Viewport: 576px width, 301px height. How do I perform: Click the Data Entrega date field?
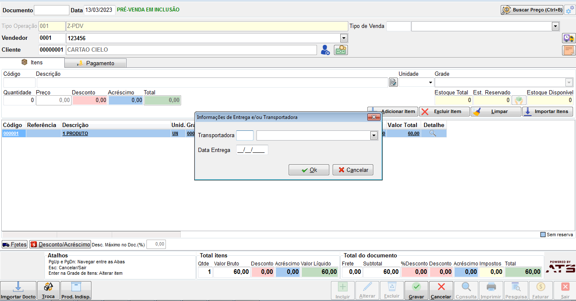pyautogui.click(x=252, y=150)
